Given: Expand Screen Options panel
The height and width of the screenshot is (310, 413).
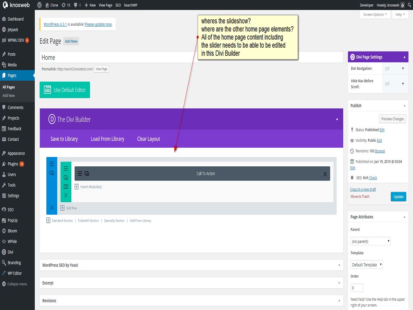Looking at the screenshot, I should tap(375, 15).
